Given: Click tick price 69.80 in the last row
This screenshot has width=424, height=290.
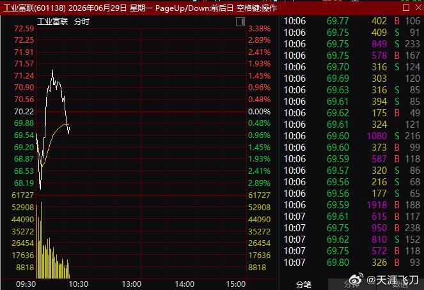Looking at the screenshot, I should [338, 263].
